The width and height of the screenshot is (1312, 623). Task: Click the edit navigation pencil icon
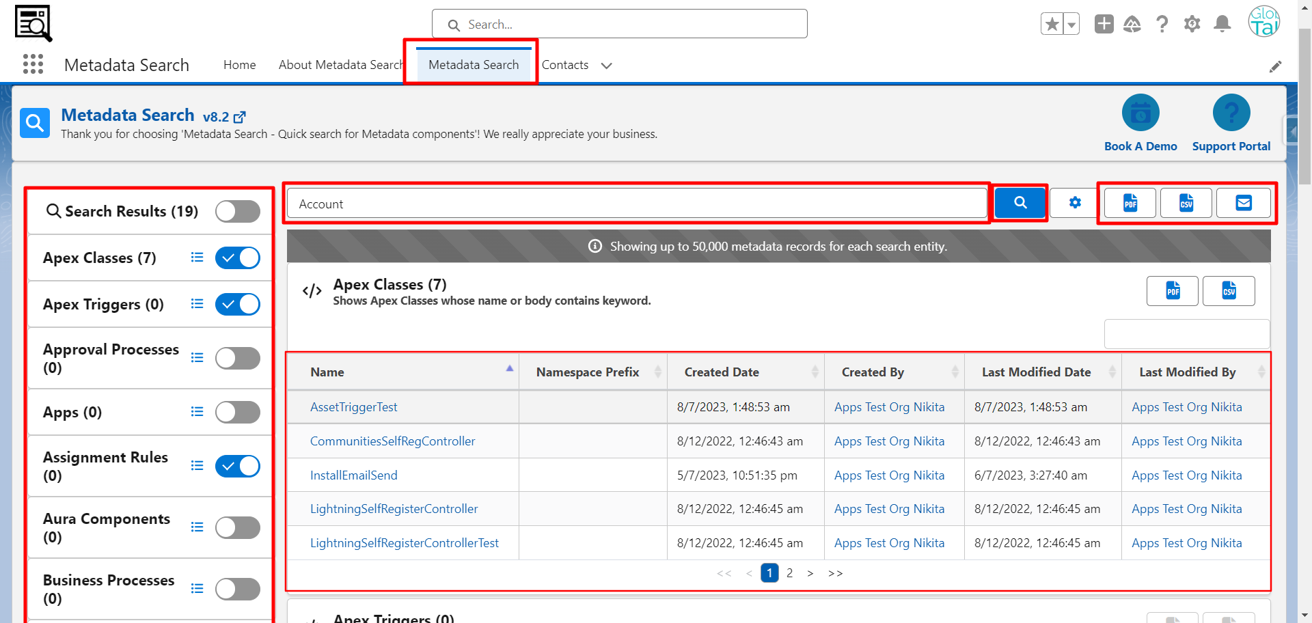[1275, 66]
